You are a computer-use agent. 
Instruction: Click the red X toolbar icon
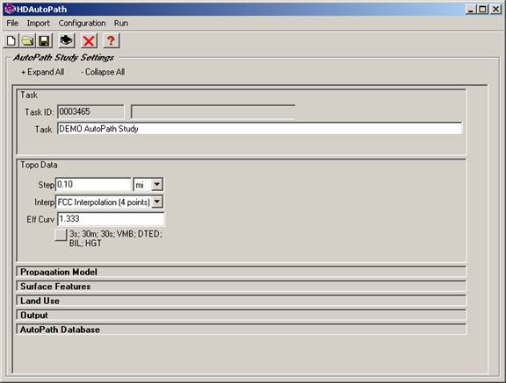[x=89, y=41]
